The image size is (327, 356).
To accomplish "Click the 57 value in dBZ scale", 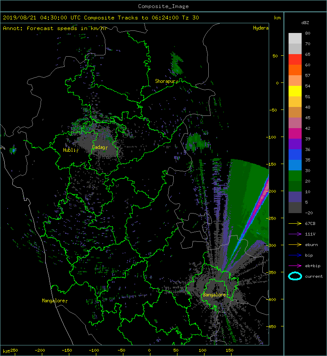I will click(308, 76).
